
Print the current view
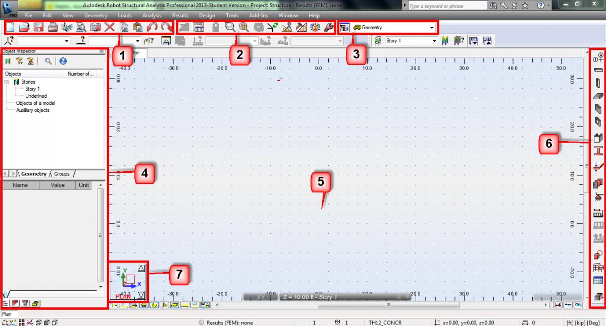[x=53, y=28]
